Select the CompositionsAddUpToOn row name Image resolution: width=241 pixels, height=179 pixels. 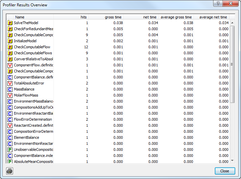click(33, 107)
